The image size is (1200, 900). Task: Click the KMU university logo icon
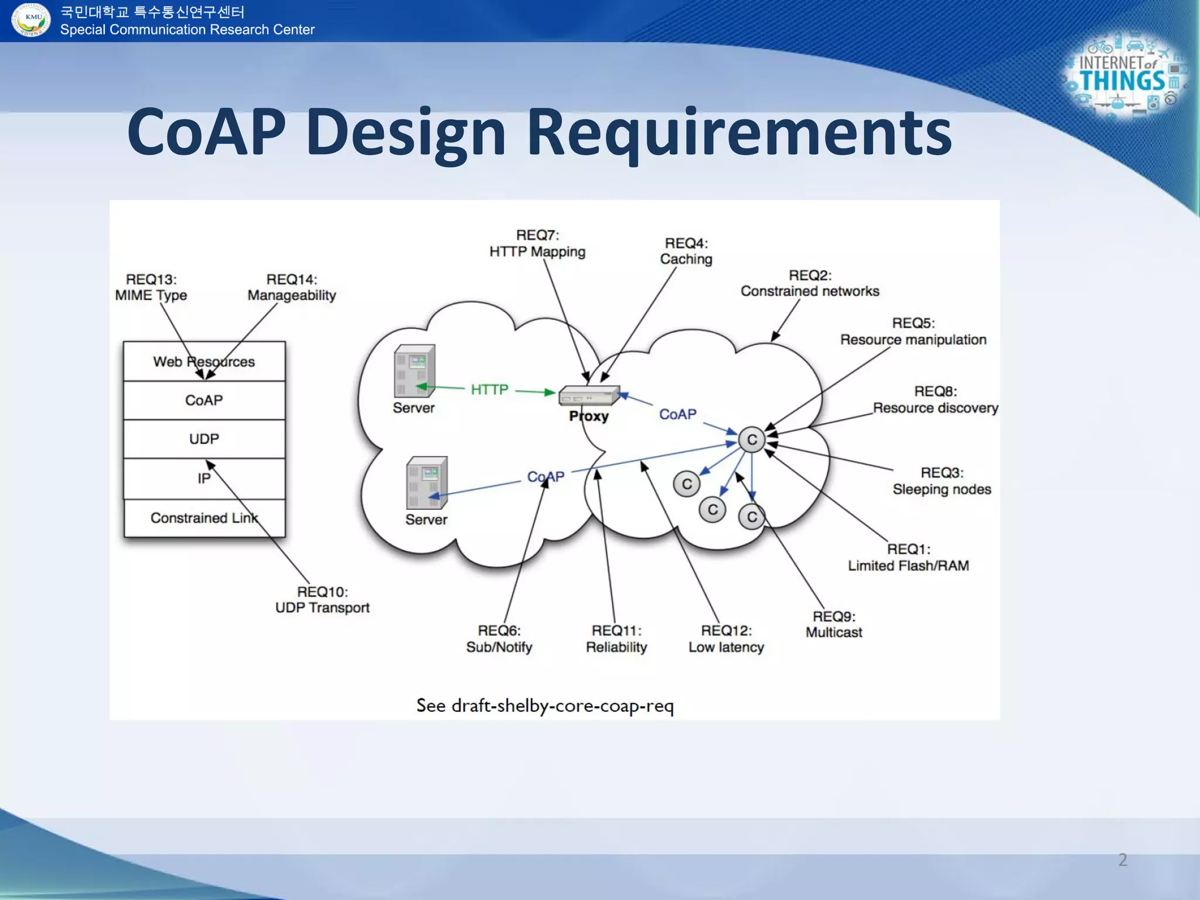tap(31, 19)
